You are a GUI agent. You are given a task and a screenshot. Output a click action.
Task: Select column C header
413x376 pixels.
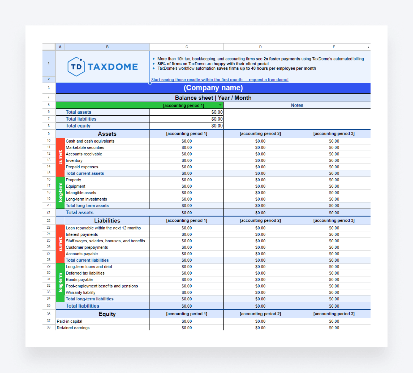[x=187, y=47]
